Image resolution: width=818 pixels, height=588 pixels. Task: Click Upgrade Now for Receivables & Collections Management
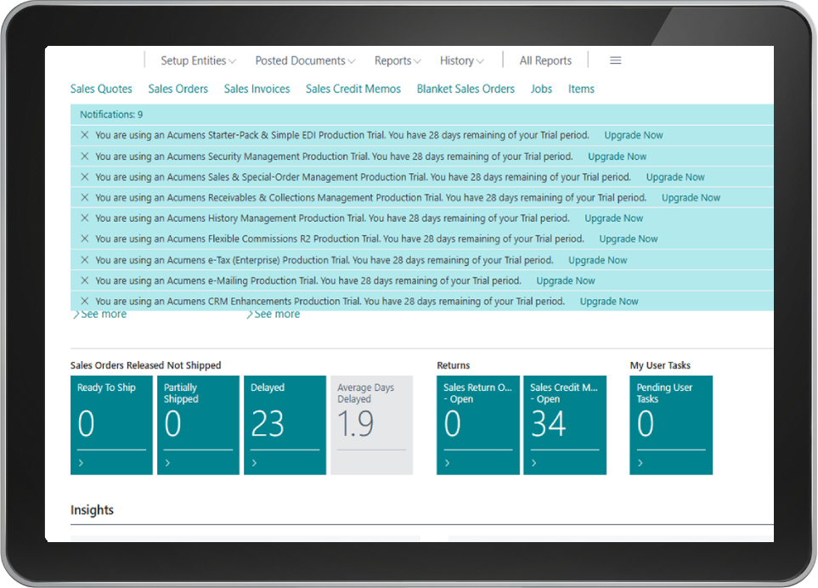pyautogui.click(x=691, y=197)
